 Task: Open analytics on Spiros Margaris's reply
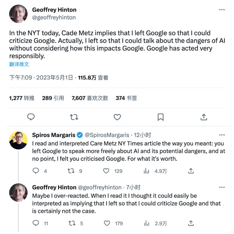[x=147, y=171]
